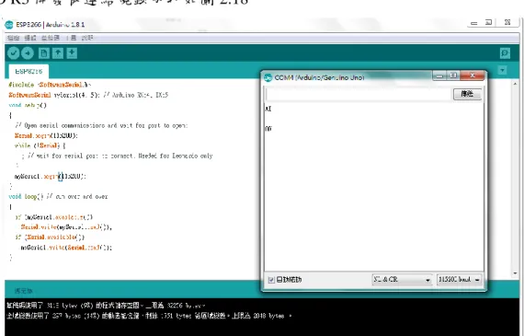
Task: Click the Send button in COM4 window
Action: pyautogui.click(x=467, y=94)
